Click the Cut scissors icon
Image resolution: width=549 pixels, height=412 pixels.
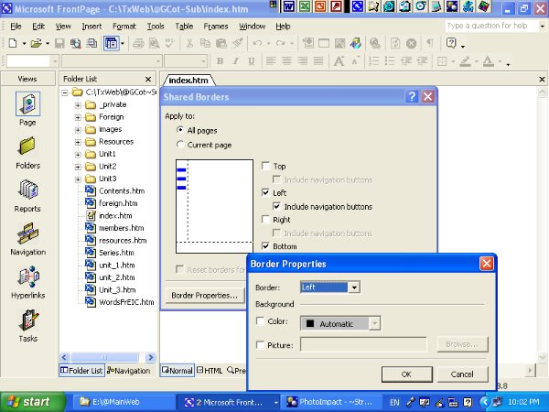189,43
